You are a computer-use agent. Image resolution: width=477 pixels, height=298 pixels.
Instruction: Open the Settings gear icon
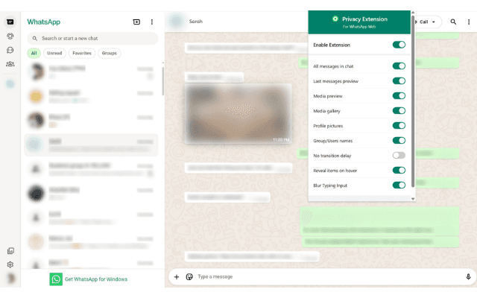pyautogui.click(x=10, y=264)
